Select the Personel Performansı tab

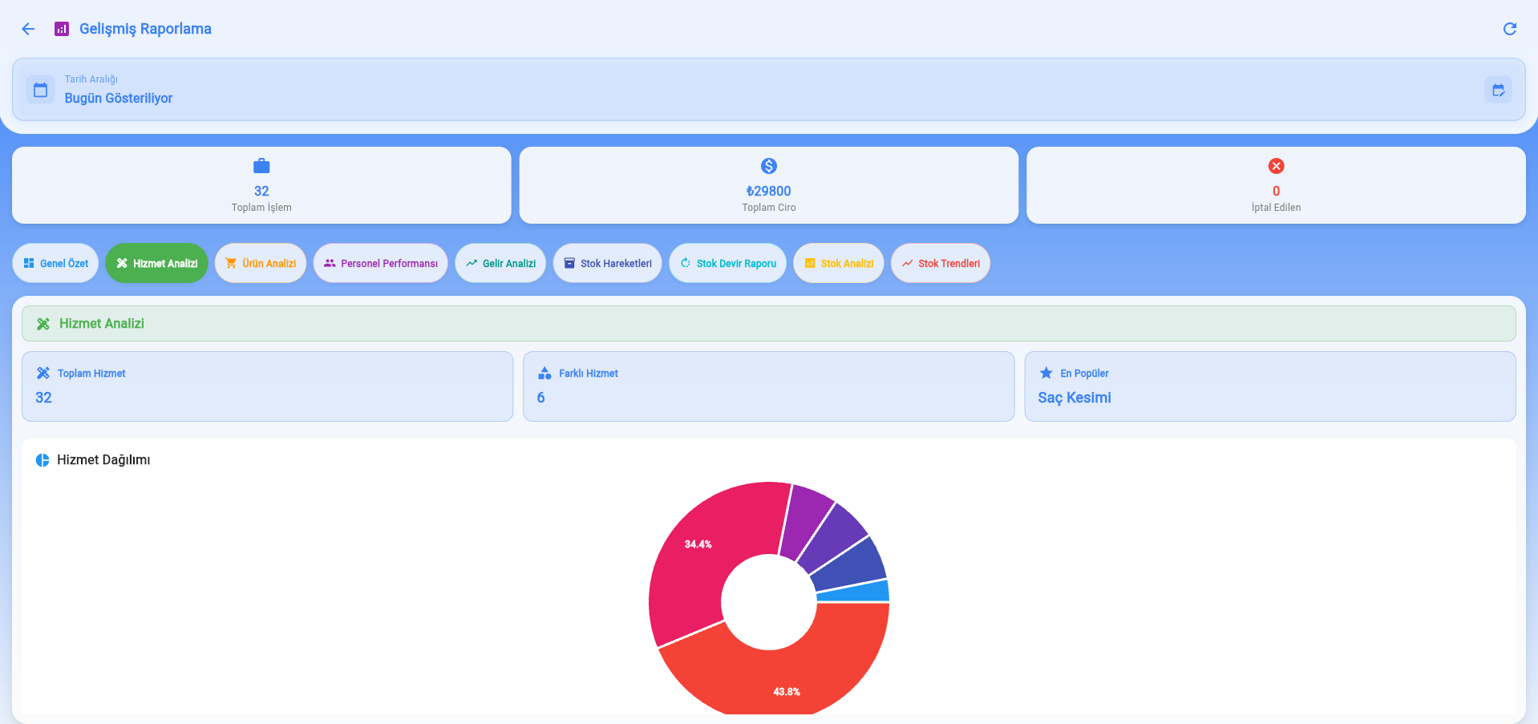(381, 263)
